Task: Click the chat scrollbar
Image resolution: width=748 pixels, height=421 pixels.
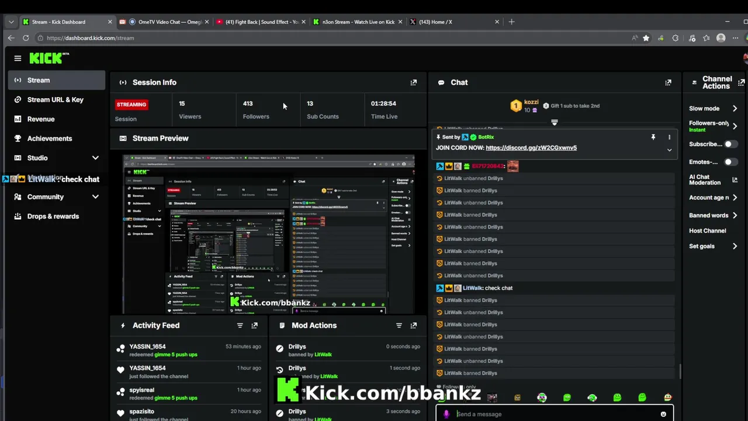Action: pos(680,371)
